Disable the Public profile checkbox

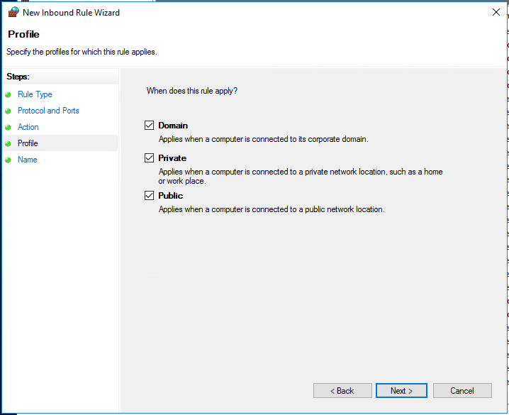(x=149, y=196)
